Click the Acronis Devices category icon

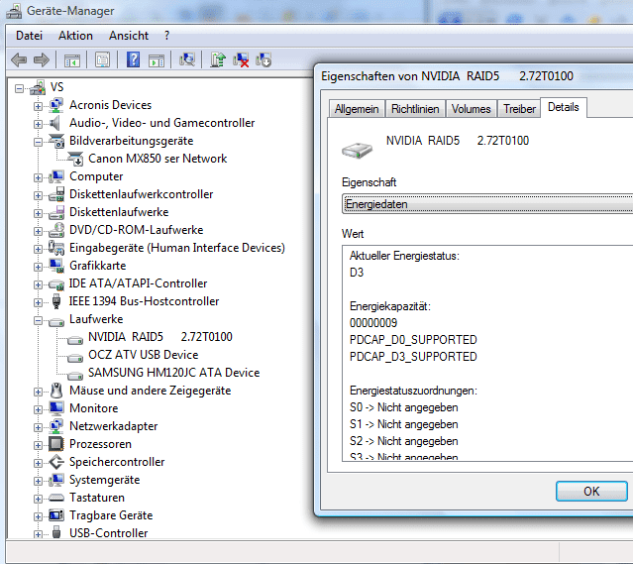click(x=56, y=105)
